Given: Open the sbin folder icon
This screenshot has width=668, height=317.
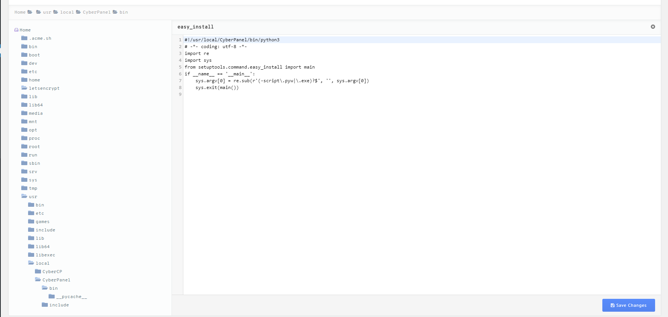Looking at the screenshot, I should [24, 163].
